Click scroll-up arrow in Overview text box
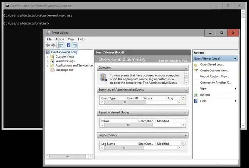 pyautogui.click(x=186, y=73)
